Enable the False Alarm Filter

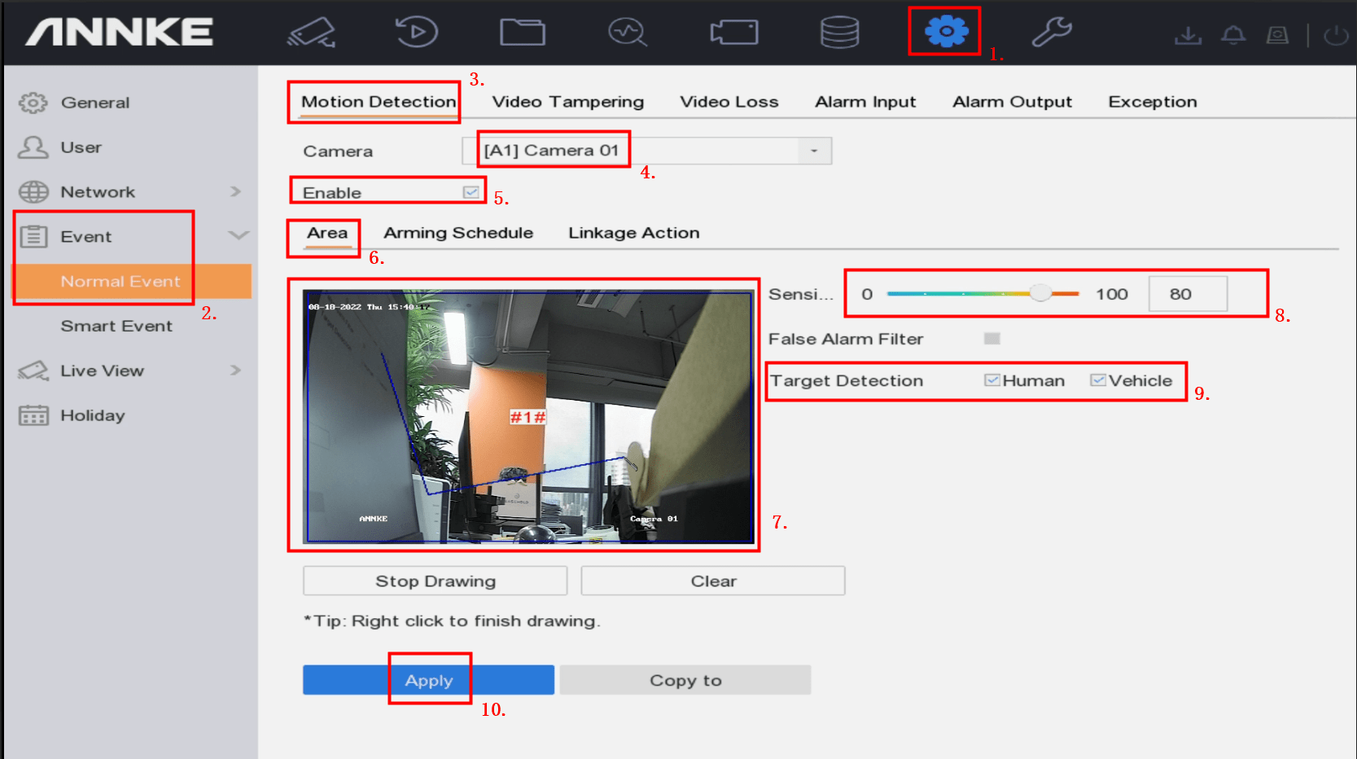click(993, 338)
